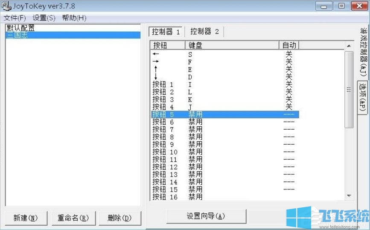Select the 按钮 7 row
370x230 pixels.
pyautogui.click(x=224, y=129)
